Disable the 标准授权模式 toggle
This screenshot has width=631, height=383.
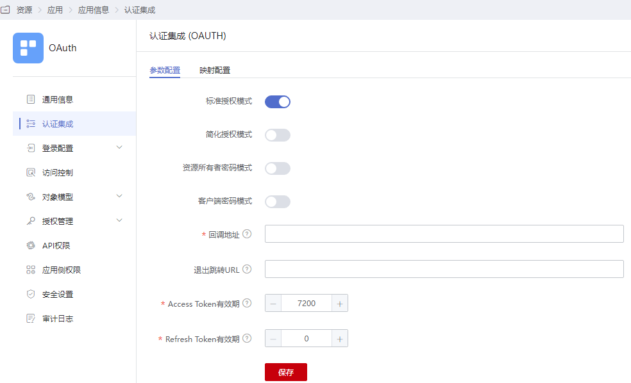pyautogui.click(x=277, y=102)
